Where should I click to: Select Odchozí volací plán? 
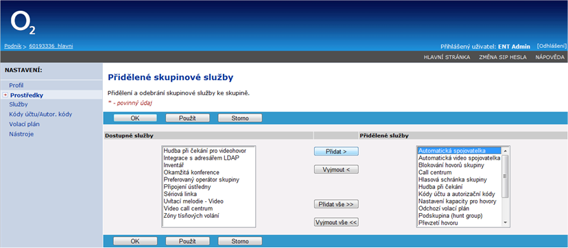[x=444, y=208]
